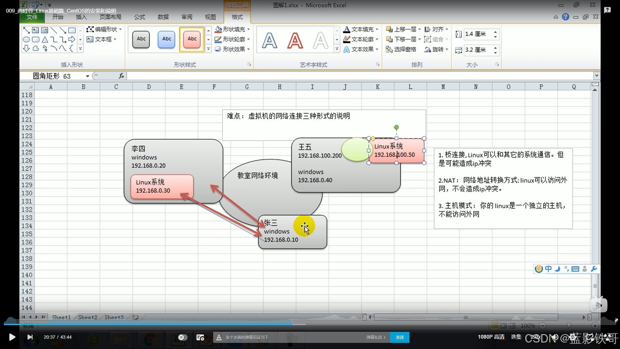This screenshot has width=620, height=349.
Task: Select the blue Abc shape style
Action: [166, 39]
